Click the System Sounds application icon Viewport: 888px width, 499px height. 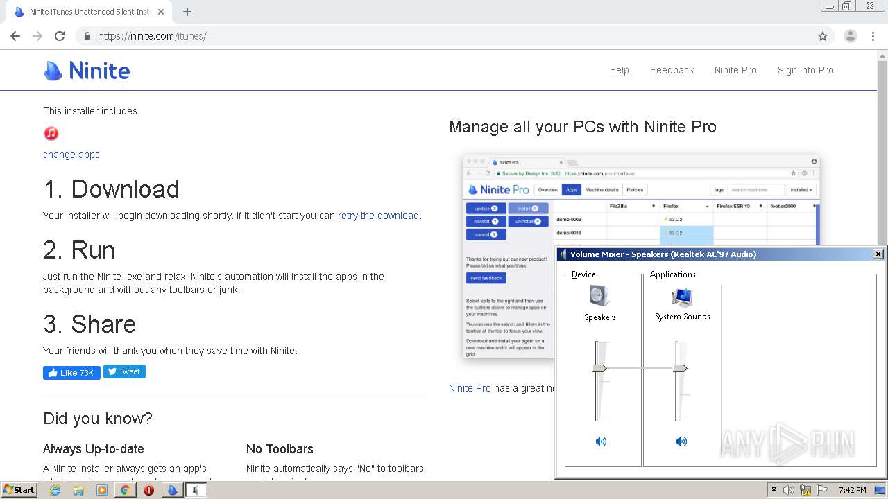pos(682,297)
